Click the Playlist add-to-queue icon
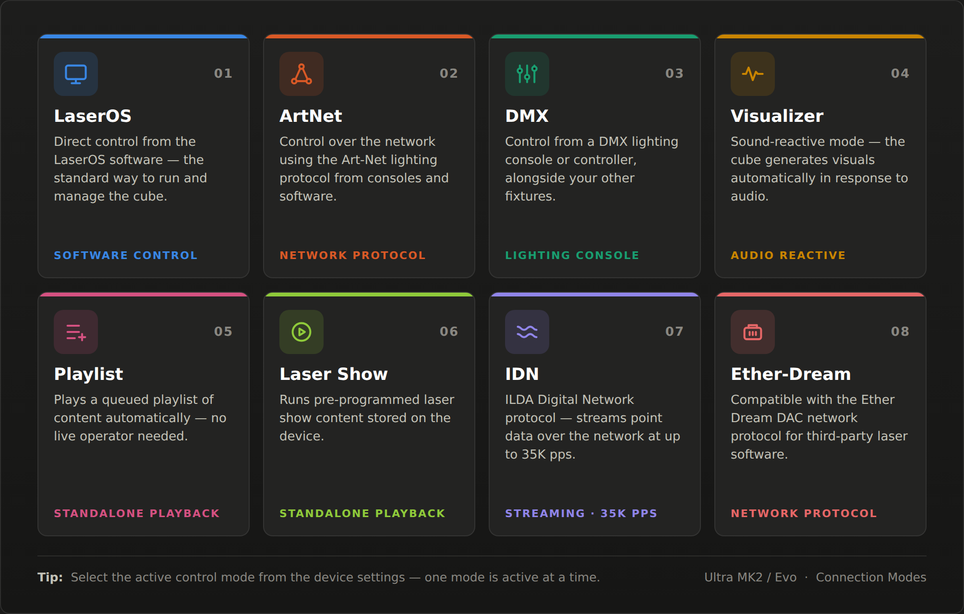The image size is (964, 614). pyautogui.click(x=76, y=332)
